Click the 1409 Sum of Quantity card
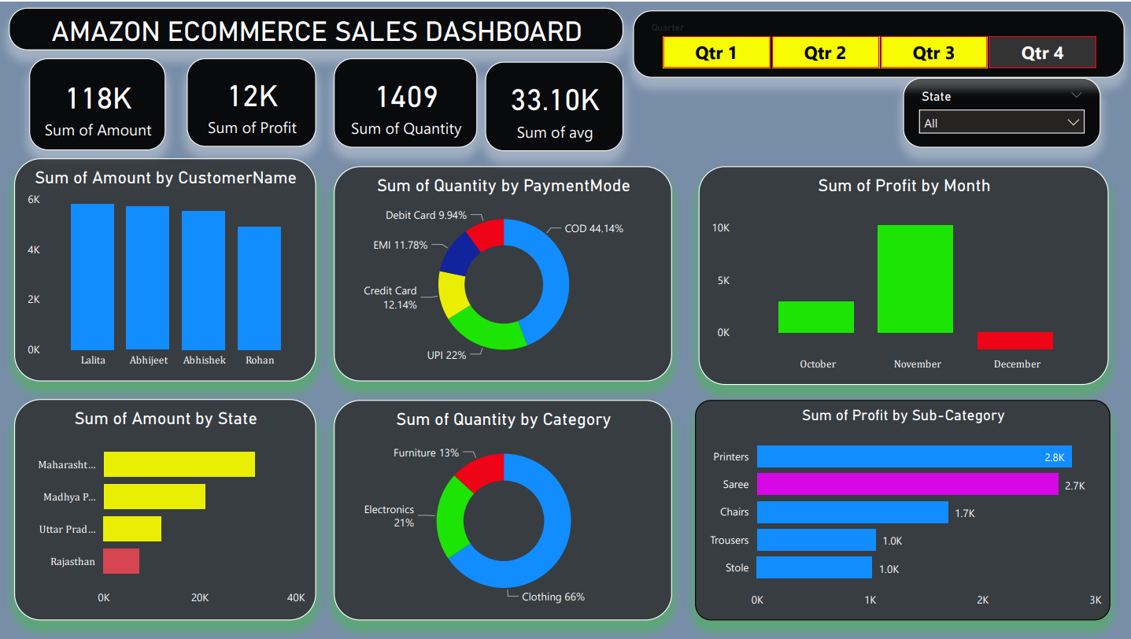Viewport: 1131px width, 639px height. [405, 102]
